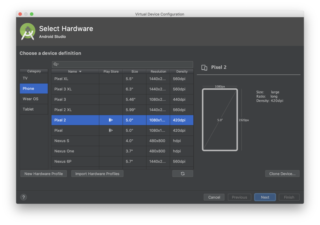Screen dimensions: 320x225
Task: Select the Pixel XL device row
Action: pyautogui.click(x=122, y=79)
